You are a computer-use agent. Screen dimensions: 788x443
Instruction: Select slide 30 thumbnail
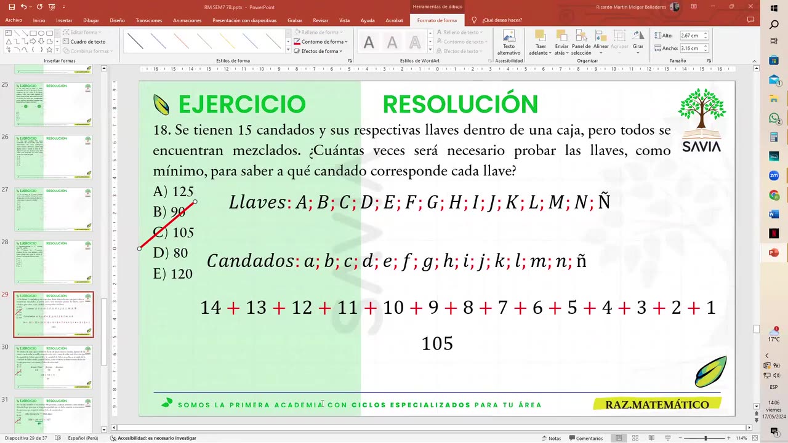pyautogui.click(x=54, y=367)
